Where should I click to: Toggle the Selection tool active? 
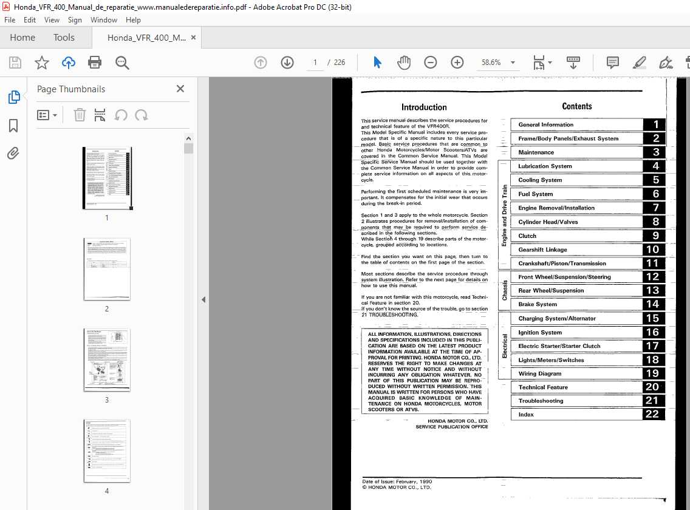pyautogui.click(x=377, y=63)
